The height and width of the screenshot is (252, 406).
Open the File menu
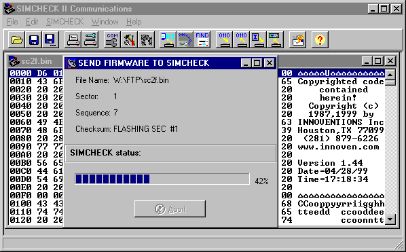[x=12, y=22]
